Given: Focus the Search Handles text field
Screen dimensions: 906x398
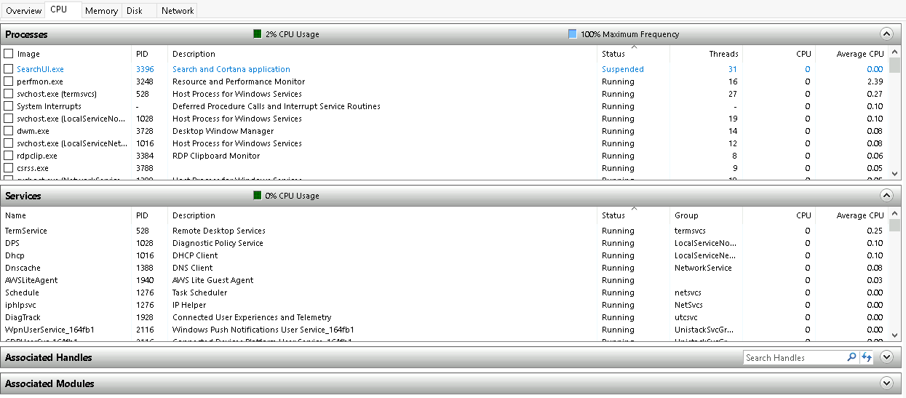Looking at the screenshot, I should 793,357.
